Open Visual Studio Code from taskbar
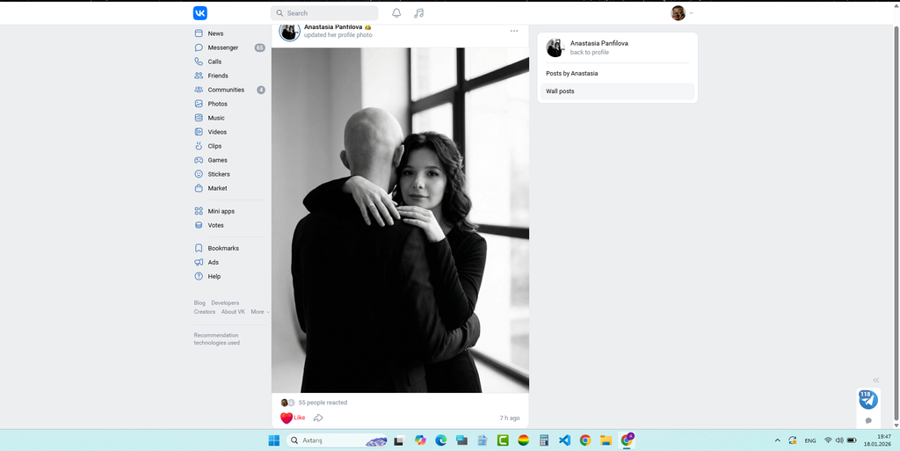Viewport: 900px width, 451px height. coord(564,440)
